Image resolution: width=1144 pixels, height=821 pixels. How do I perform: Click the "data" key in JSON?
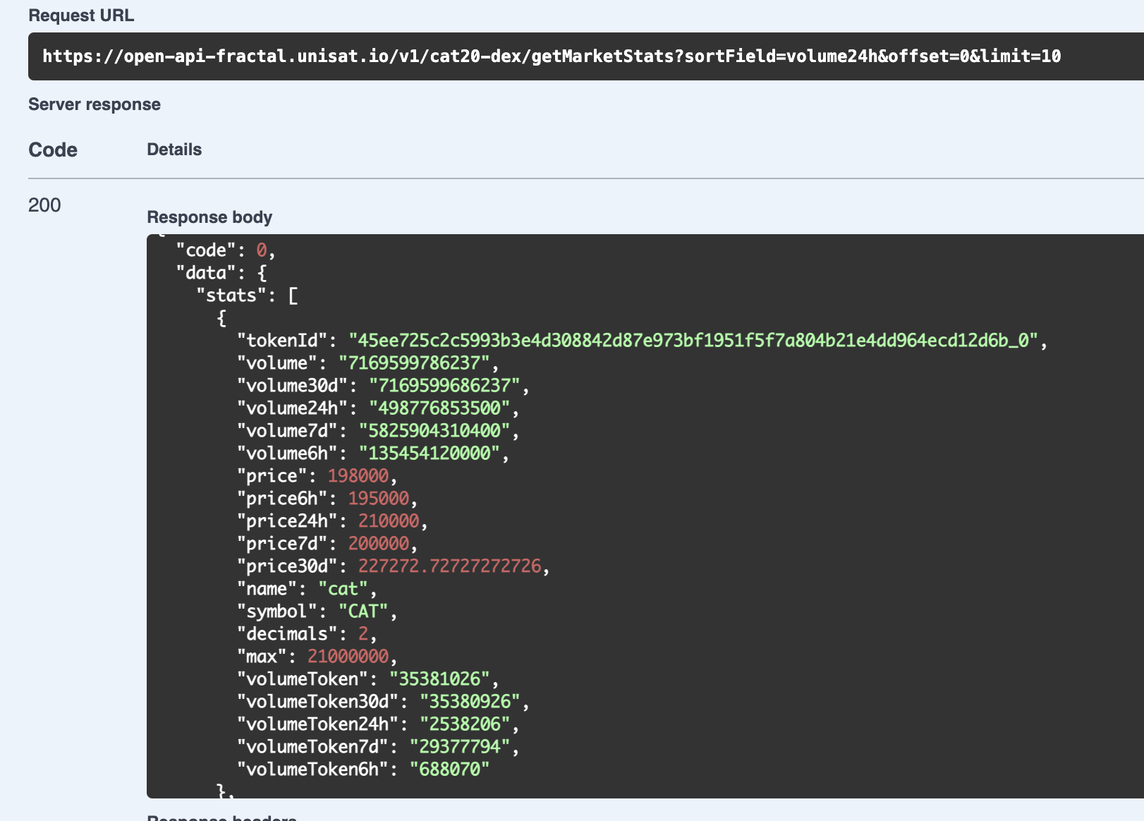pos(206,273)
